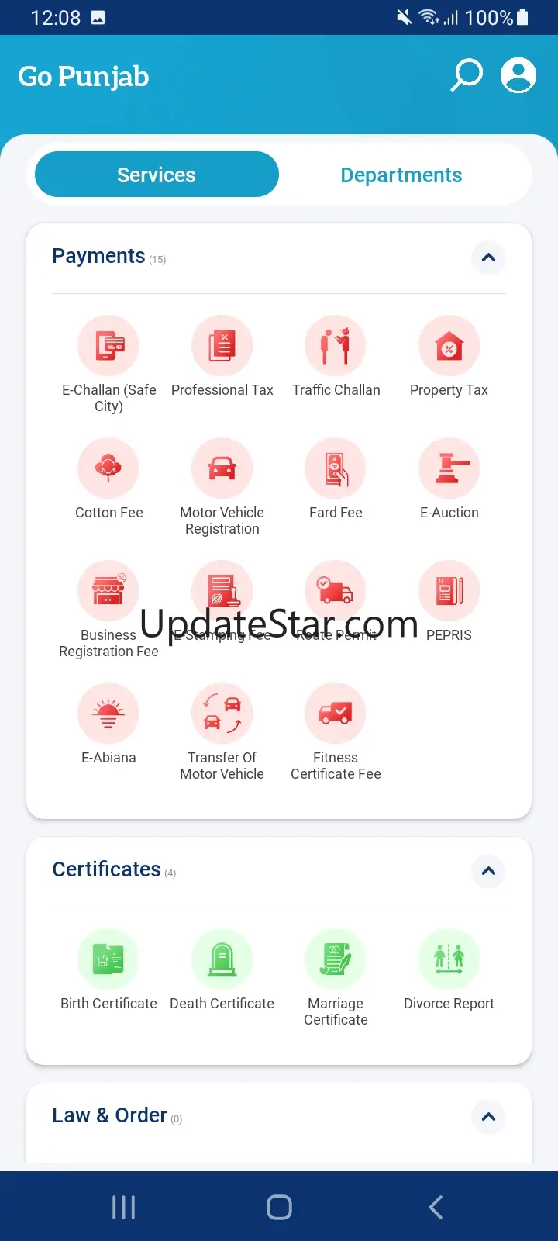Open the Divorce Report icon
Screen dimensions: 558x1241
449,959
